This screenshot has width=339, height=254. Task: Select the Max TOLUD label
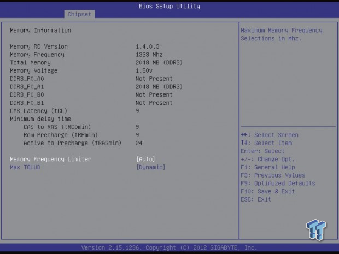pos(25,167)
